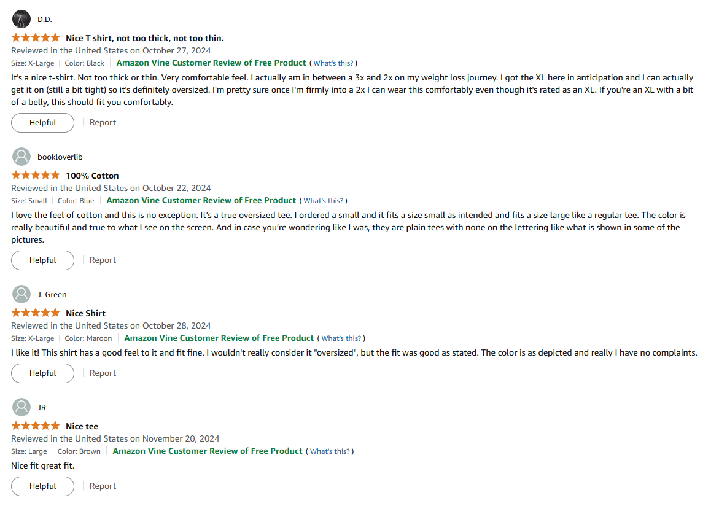Open Vine review link on bookloverlib's review
The image size is (719, 506).
click(201, 200)
